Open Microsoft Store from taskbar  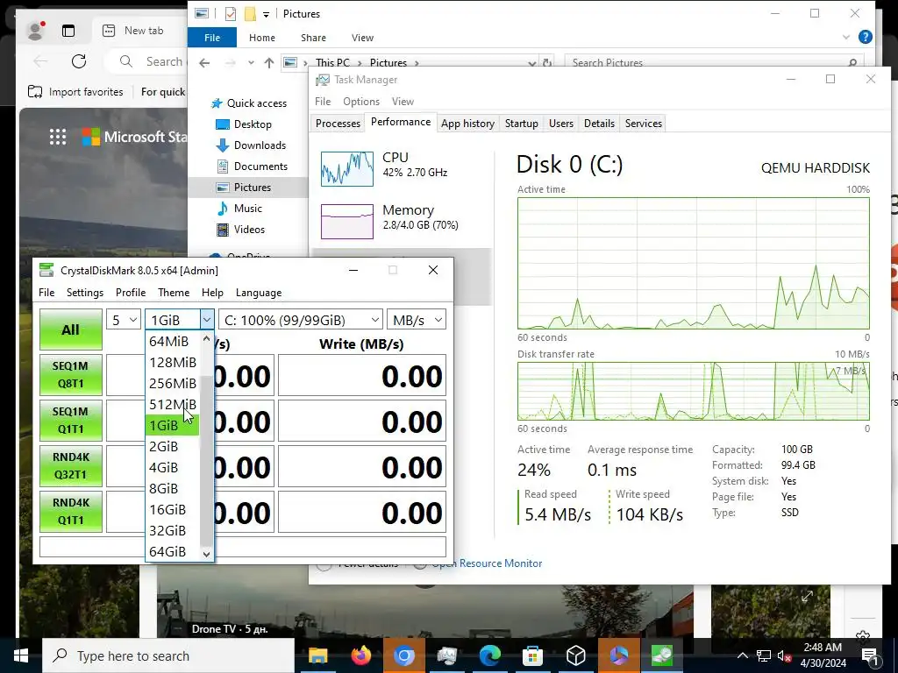[x=532, y=655]
